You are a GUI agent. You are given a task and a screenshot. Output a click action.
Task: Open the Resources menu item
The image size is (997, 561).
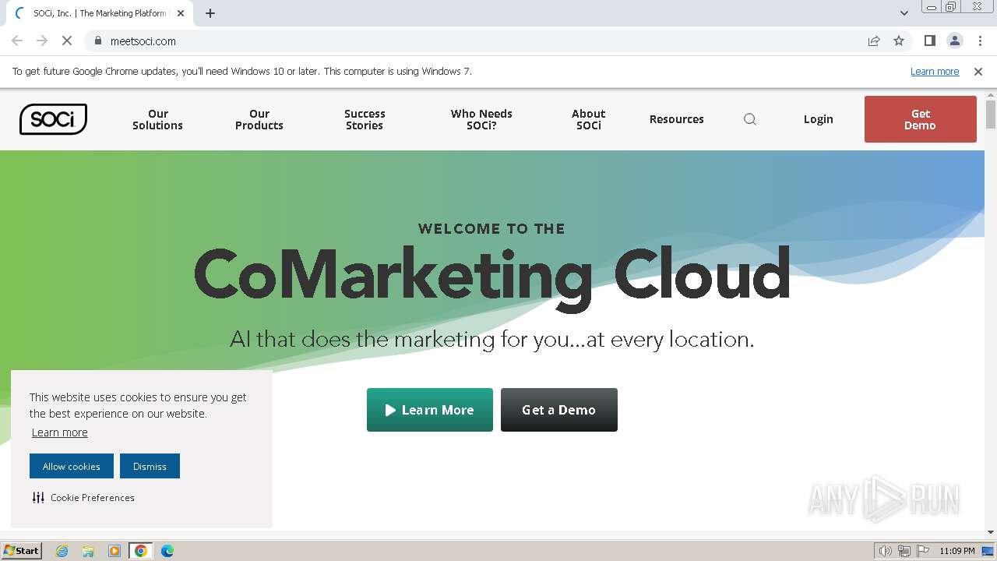pos(676,119)
